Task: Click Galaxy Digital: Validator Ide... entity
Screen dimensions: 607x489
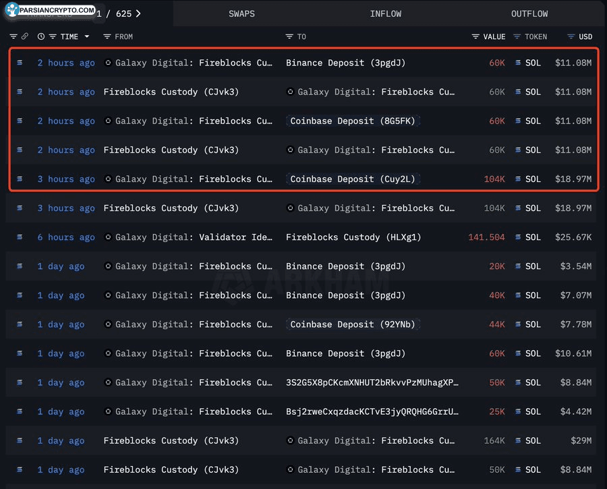Action: [188, 237]
